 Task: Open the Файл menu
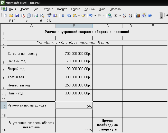pyautogui.click(x=12, y=9)
